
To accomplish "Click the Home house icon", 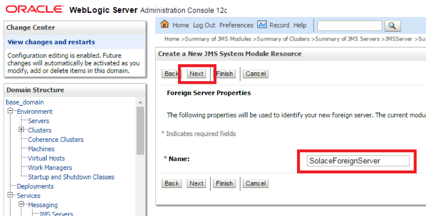I will tap(165, 25).
